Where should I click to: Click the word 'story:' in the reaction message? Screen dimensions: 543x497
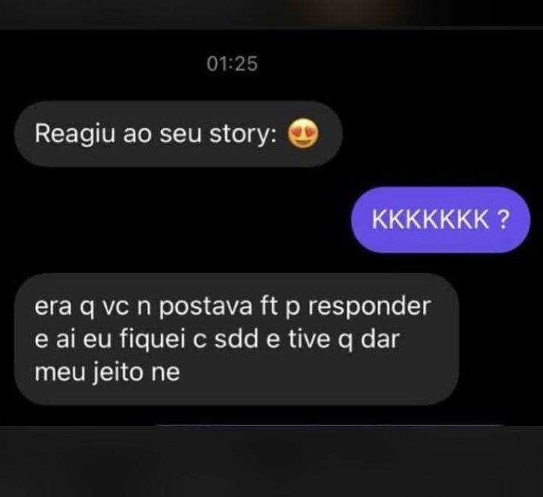tap(243, 134)
